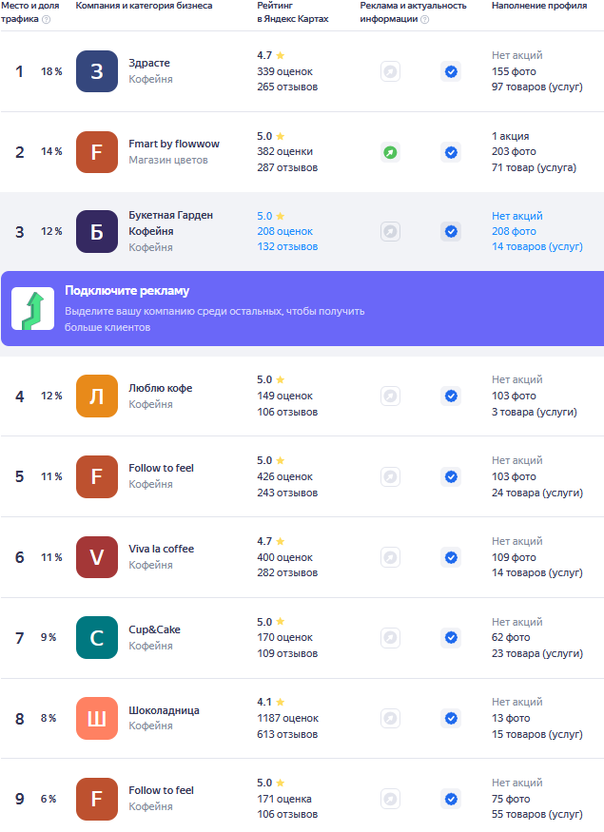Select the Viva la coffee company name
Image resolution: width=604 pixels, height=832 pixels.
(162, 549)
